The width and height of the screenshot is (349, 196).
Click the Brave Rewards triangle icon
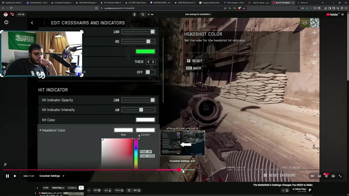[x=244, y=8]
